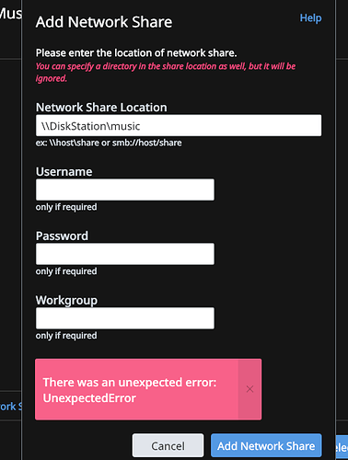348x460 pixels.
Task: Click the 'ex: \\host\share' example hint
Action: pyautogui.click(x=109, y=143)
